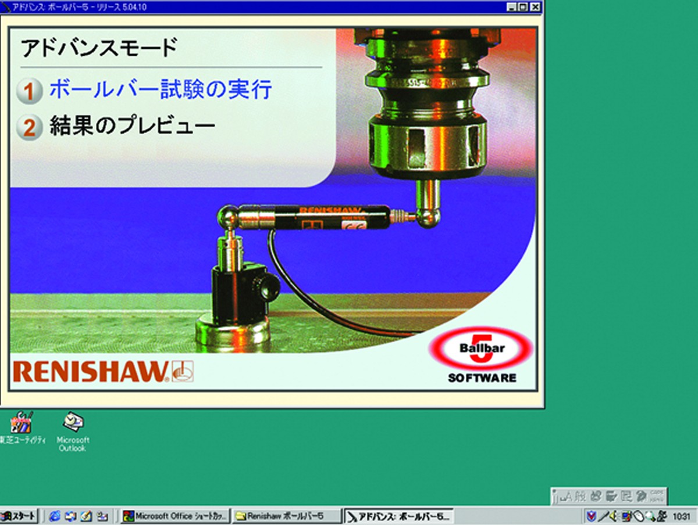This screenshot has height=525, width=698.
Task: Click the Show Desktop quick launch icon
Action: [x=86, y=516]
